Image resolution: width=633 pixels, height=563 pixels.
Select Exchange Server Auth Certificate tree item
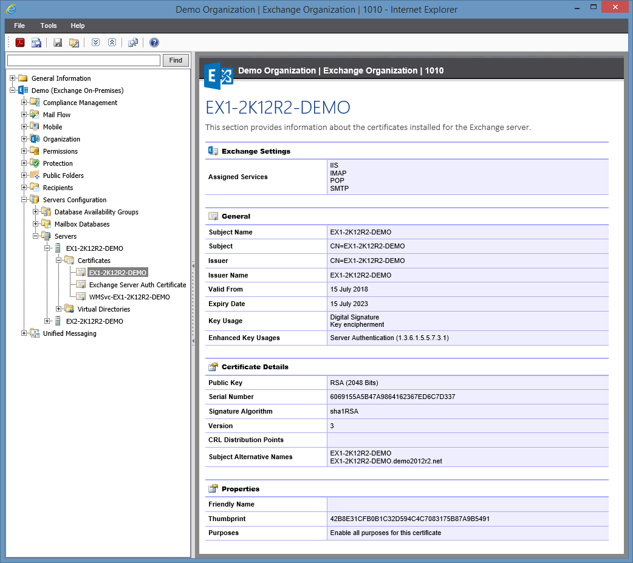point(138,285)
